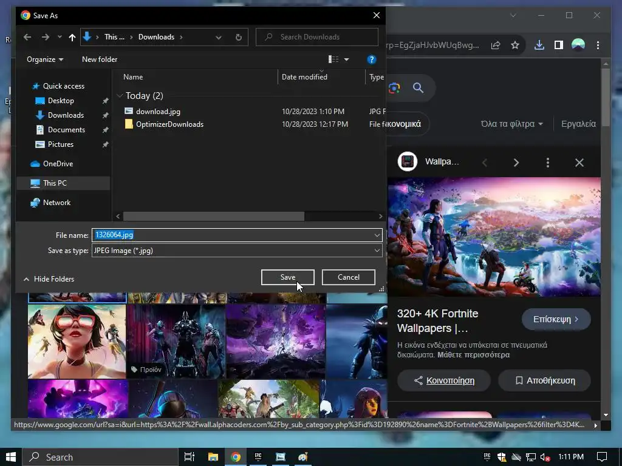Bookmark this tab star icon
Screen dimensions: 622x466
515,45
